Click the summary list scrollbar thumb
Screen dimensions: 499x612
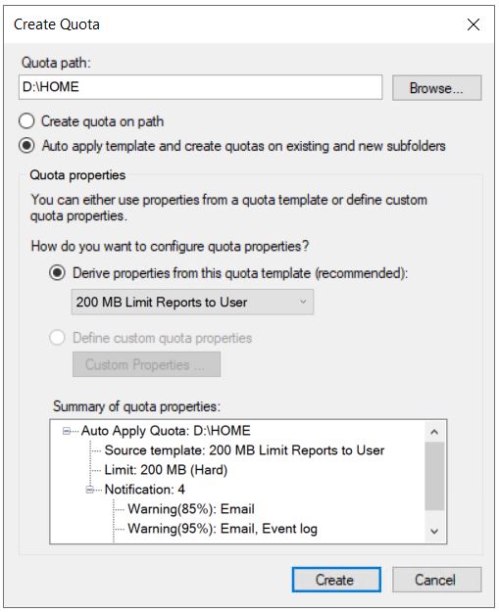[434, 476]
